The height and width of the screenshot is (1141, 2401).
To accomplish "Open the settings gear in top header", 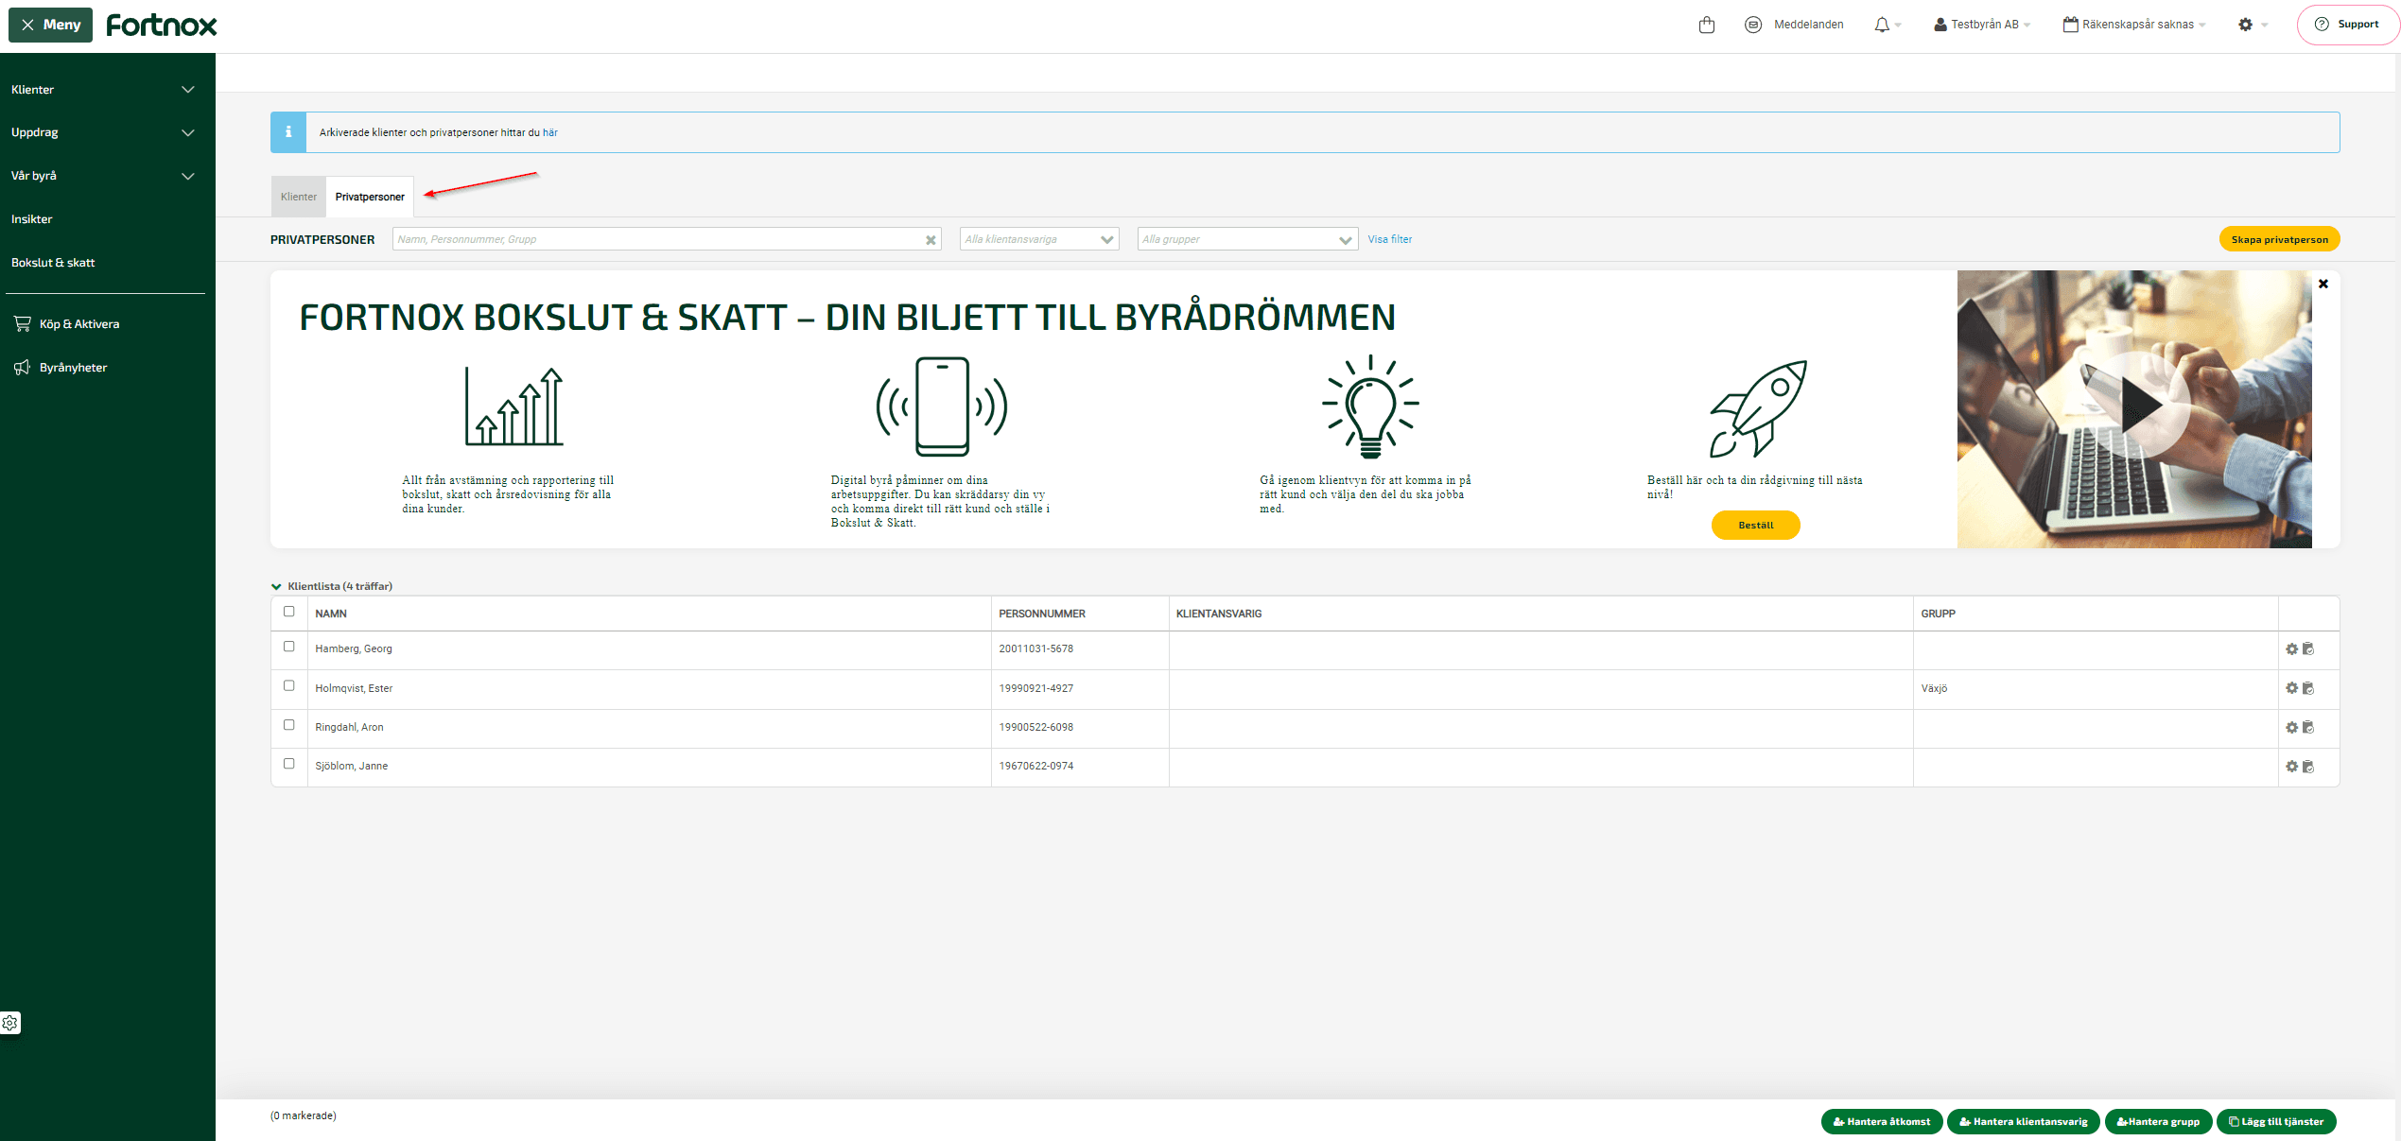I will coord(2245,25).
